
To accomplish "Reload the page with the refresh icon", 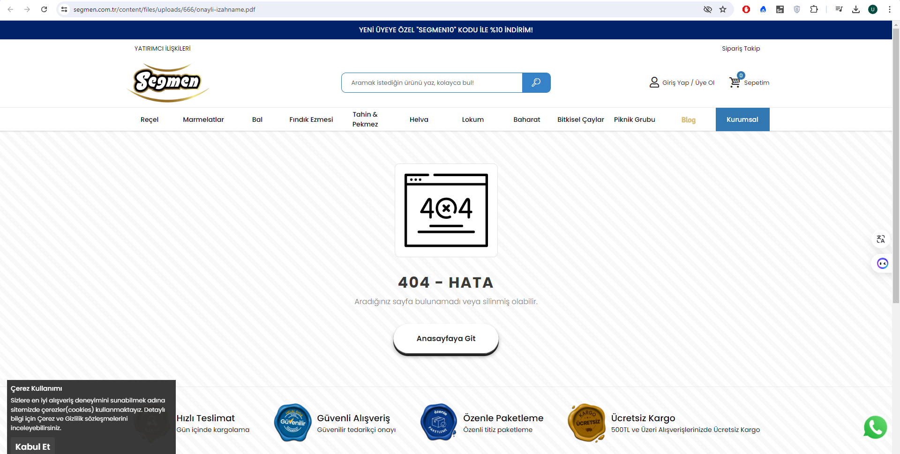I will 44,9.
